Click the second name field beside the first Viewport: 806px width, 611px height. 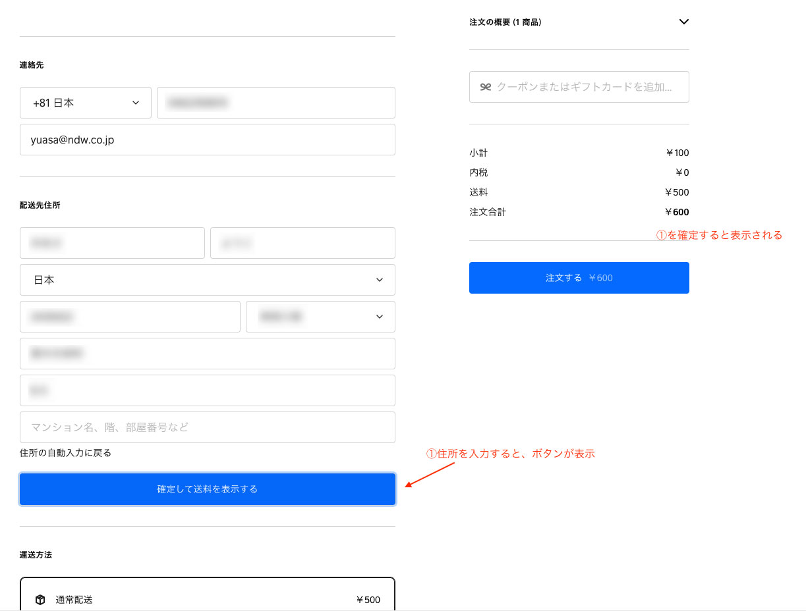pos(302,243)
